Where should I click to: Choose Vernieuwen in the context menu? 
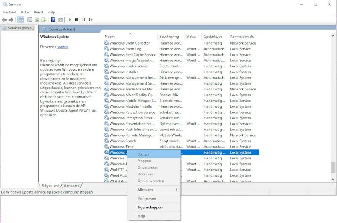pos(154,199)
